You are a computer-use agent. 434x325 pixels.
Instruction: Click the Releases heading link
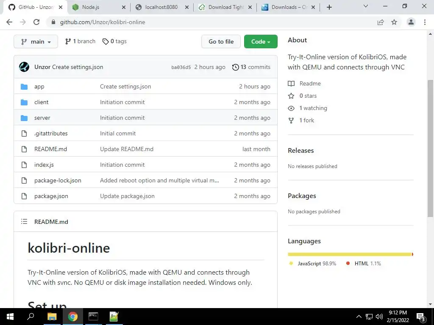pos(300,150)
